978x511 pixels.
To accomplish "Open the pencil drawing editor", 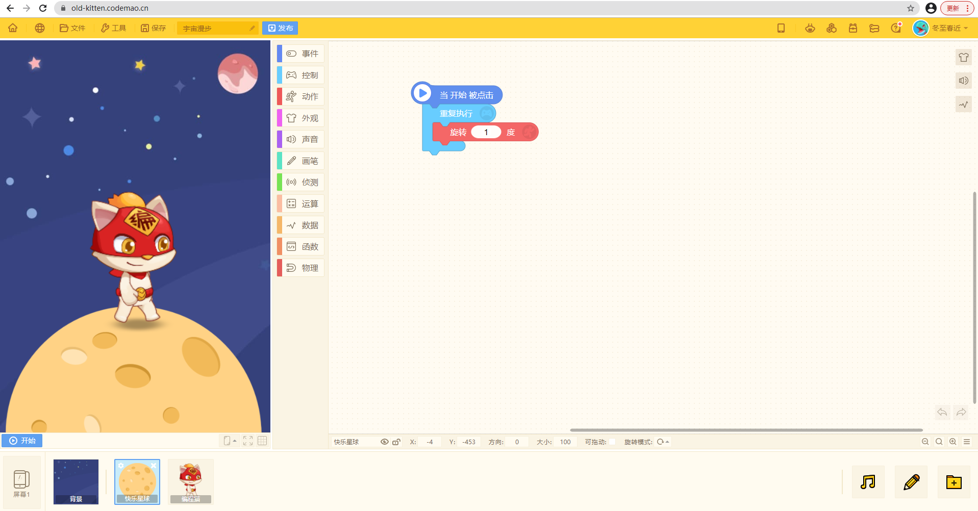I will click(x=911, y=482).
